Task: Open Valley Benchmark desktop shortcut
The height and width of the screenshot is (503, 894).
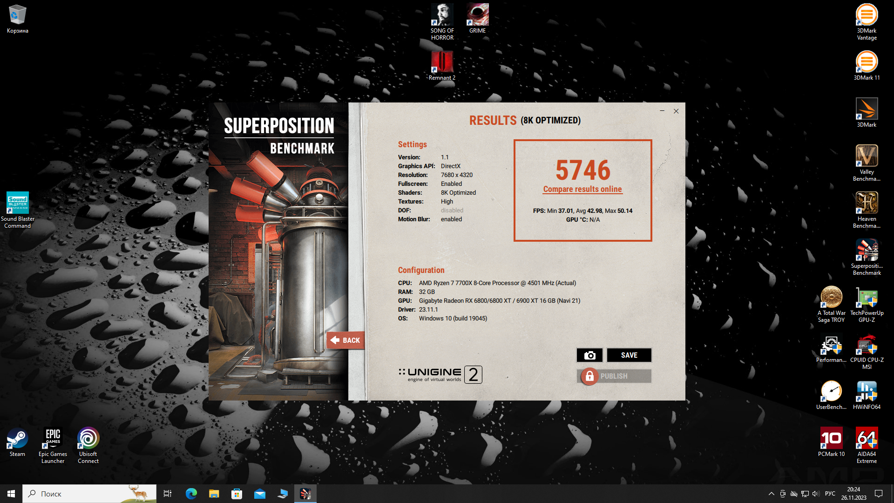Action: 867,163
